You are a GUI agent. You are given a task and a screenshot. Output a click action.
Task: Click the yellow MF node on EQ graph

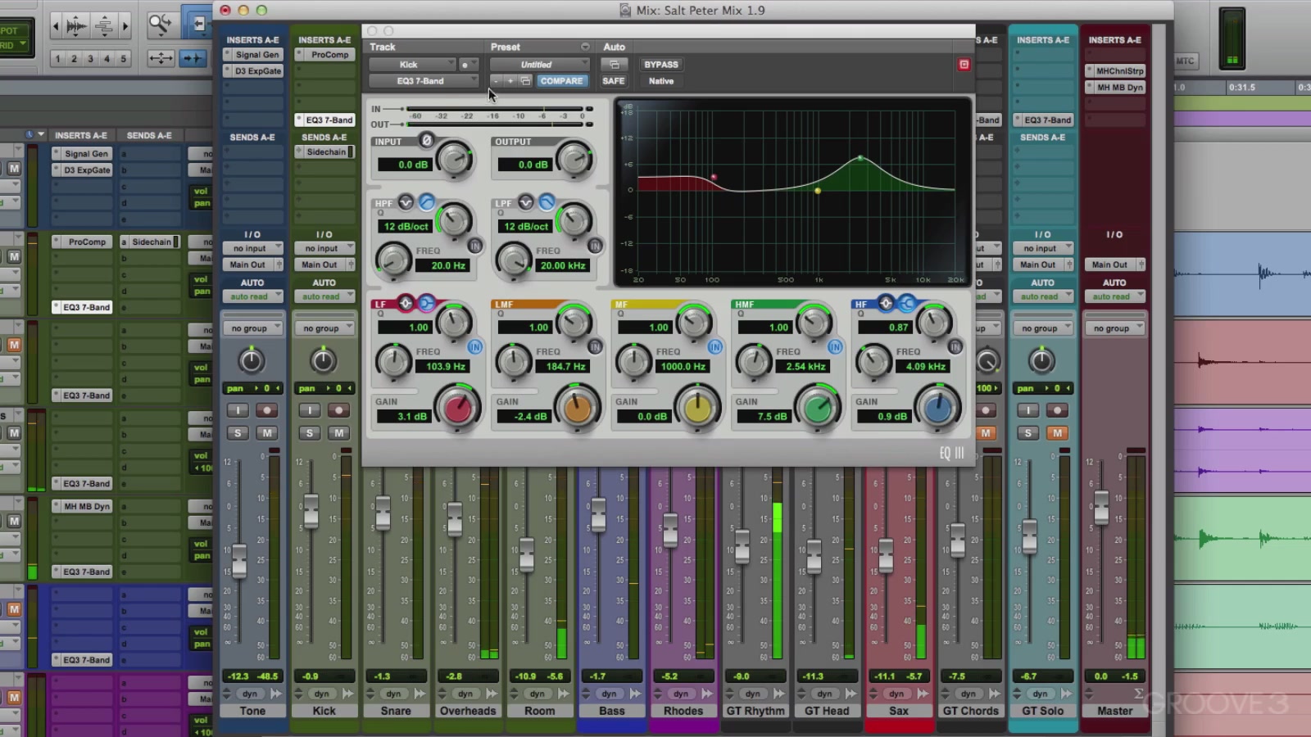[818, 191]
